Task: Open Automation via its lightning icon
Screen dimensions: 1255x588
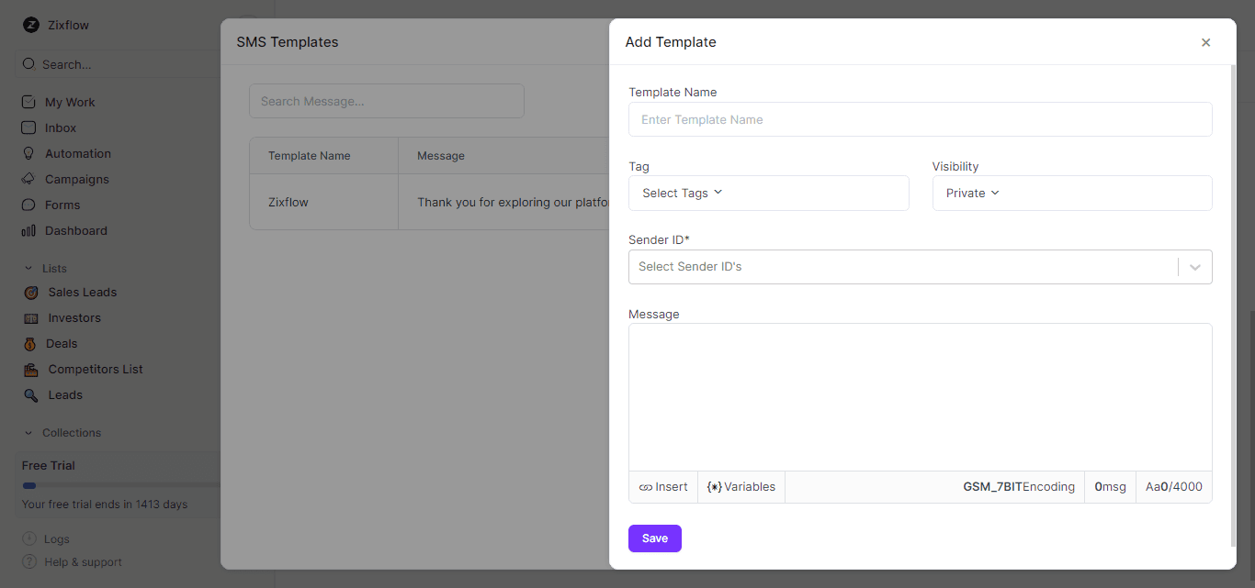Action: coord(28,153)
